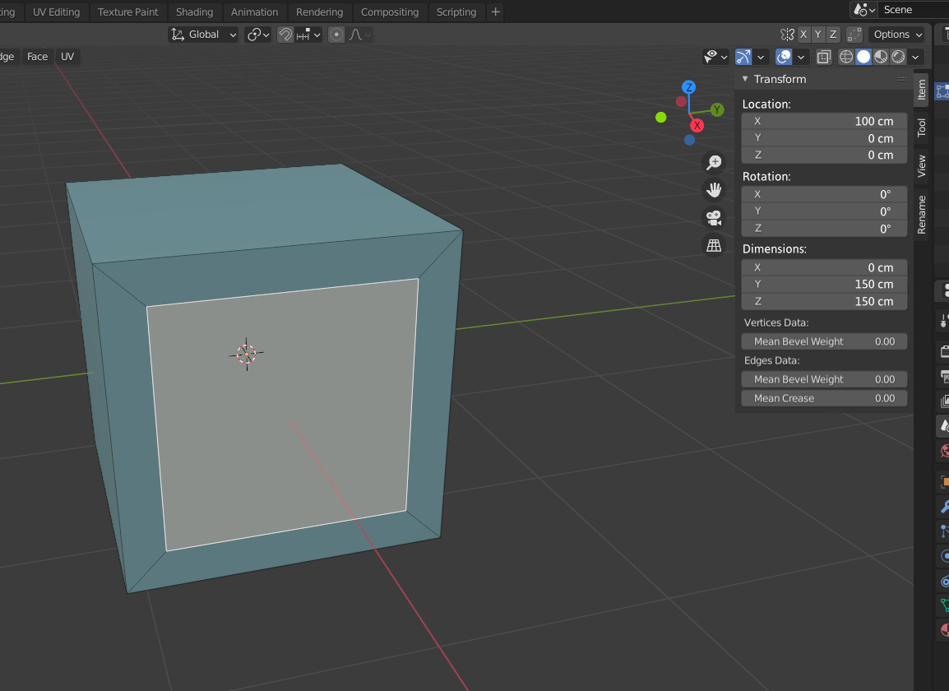Click the Location X field showing 100 cm
This screenshot has width=949, height=691.
824,121
